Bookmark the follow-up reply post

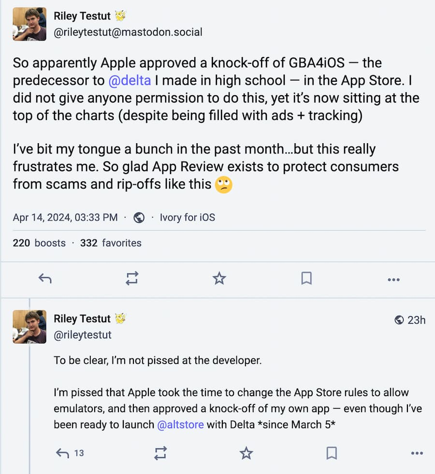pyautogui.click(x=332, y=453)
